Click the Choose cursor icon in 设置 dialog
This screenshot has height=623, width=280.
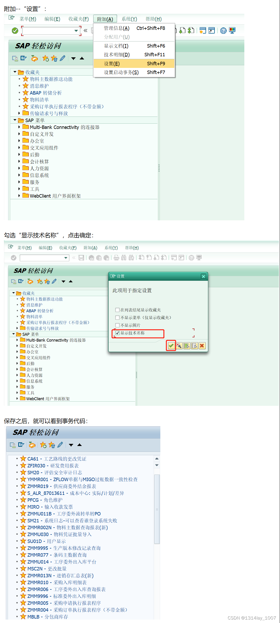[179, 346]
